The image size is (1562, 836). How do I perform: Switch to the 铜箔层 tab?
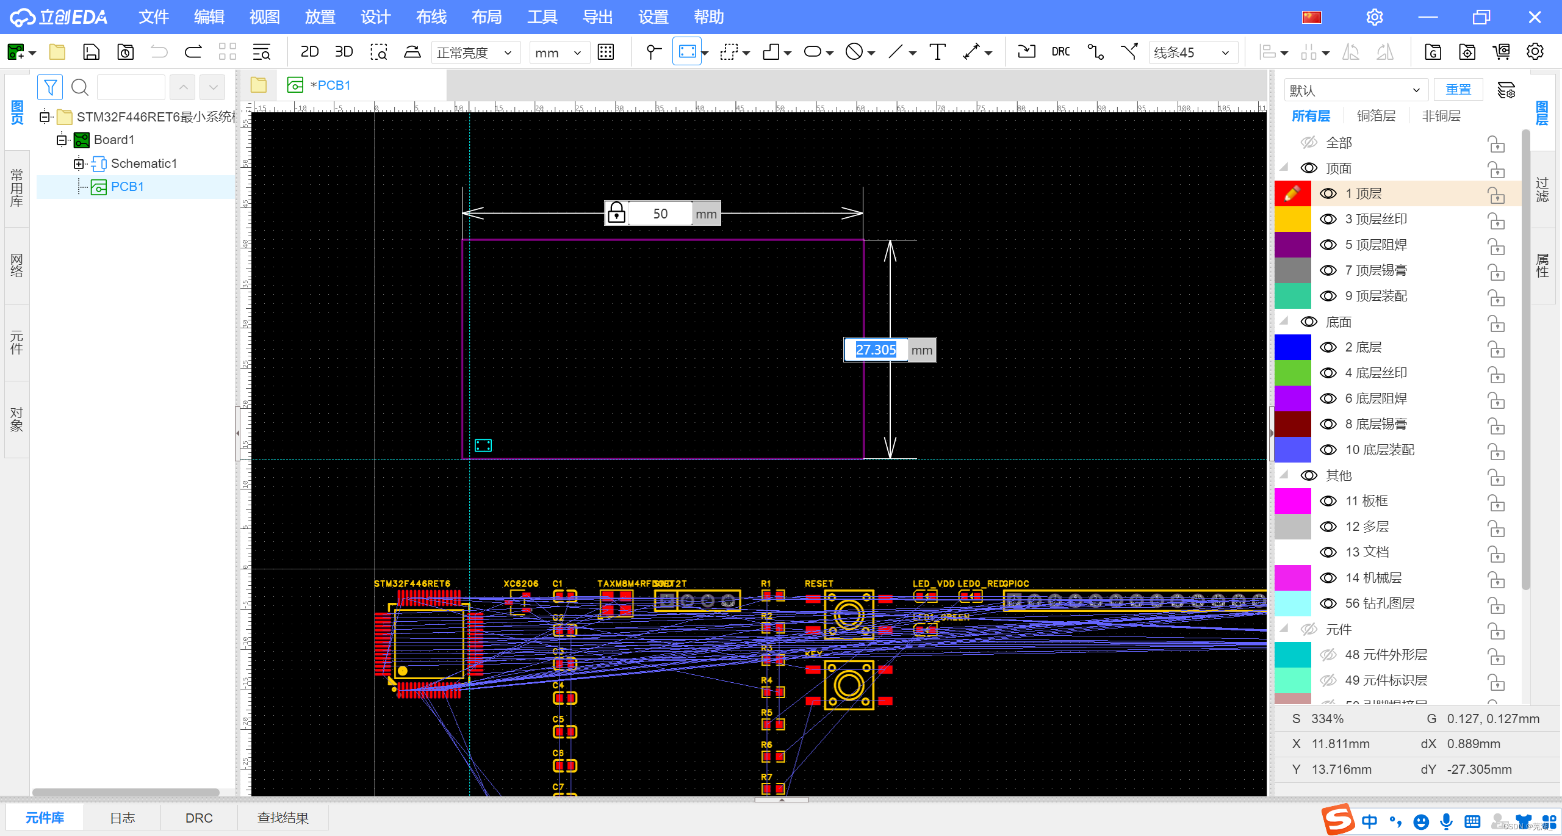[1376, 116]
